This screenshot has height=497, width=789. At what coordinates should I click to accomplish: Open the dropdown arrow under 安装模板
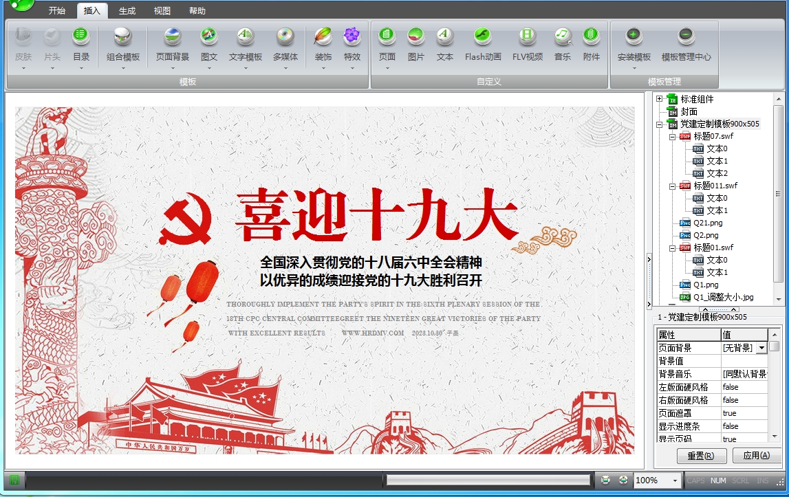[x=634, y=68]
